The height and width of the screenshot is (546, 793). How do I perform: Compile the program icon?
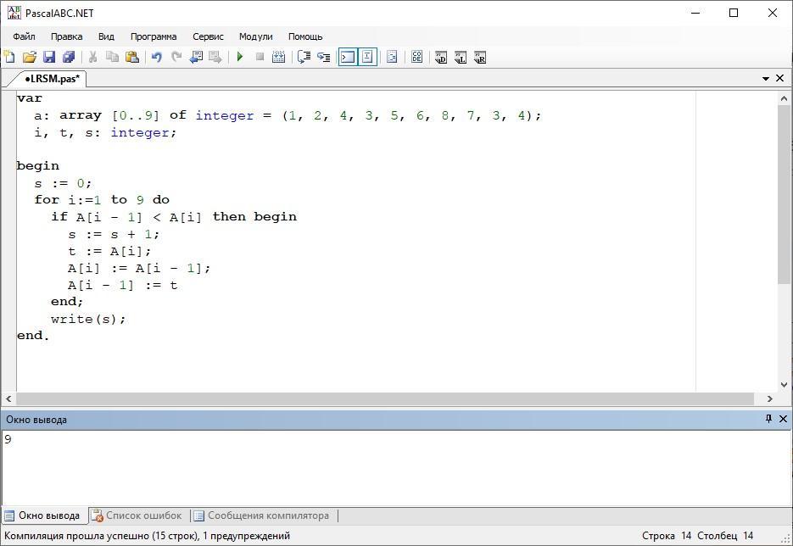279,57
